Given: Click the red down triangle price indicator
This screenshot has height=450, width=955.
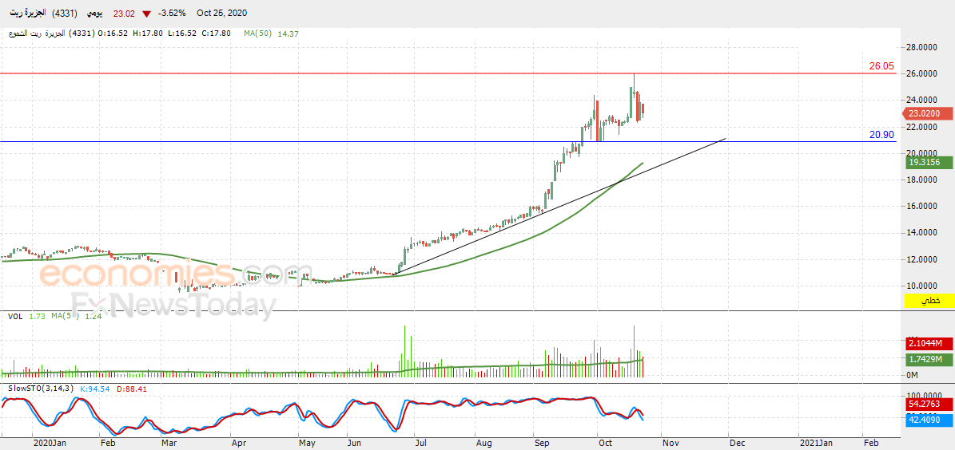Looking at the screenshot, I should click(x=146, y=14).
